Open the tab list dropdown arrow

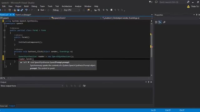tap(152, 15)
